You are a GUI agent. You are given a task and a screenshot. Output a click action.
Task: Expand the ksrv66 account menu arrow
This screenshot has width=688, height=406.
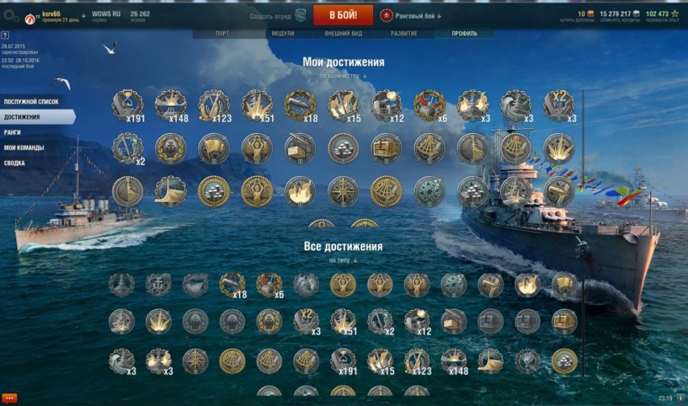84,15
